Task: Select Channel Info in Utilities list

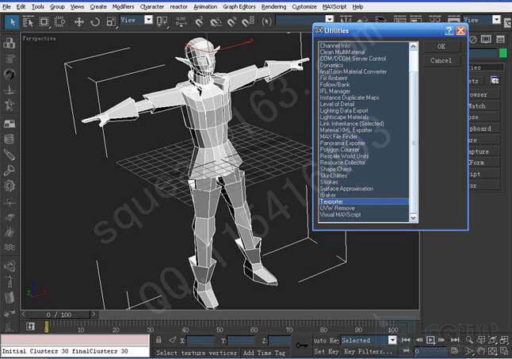Action: (x=364, y=46)
